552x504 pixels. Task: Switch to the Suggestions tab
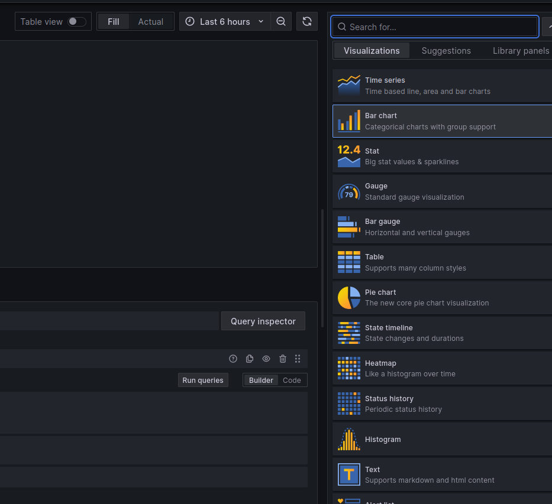click(x=446, y=51)
